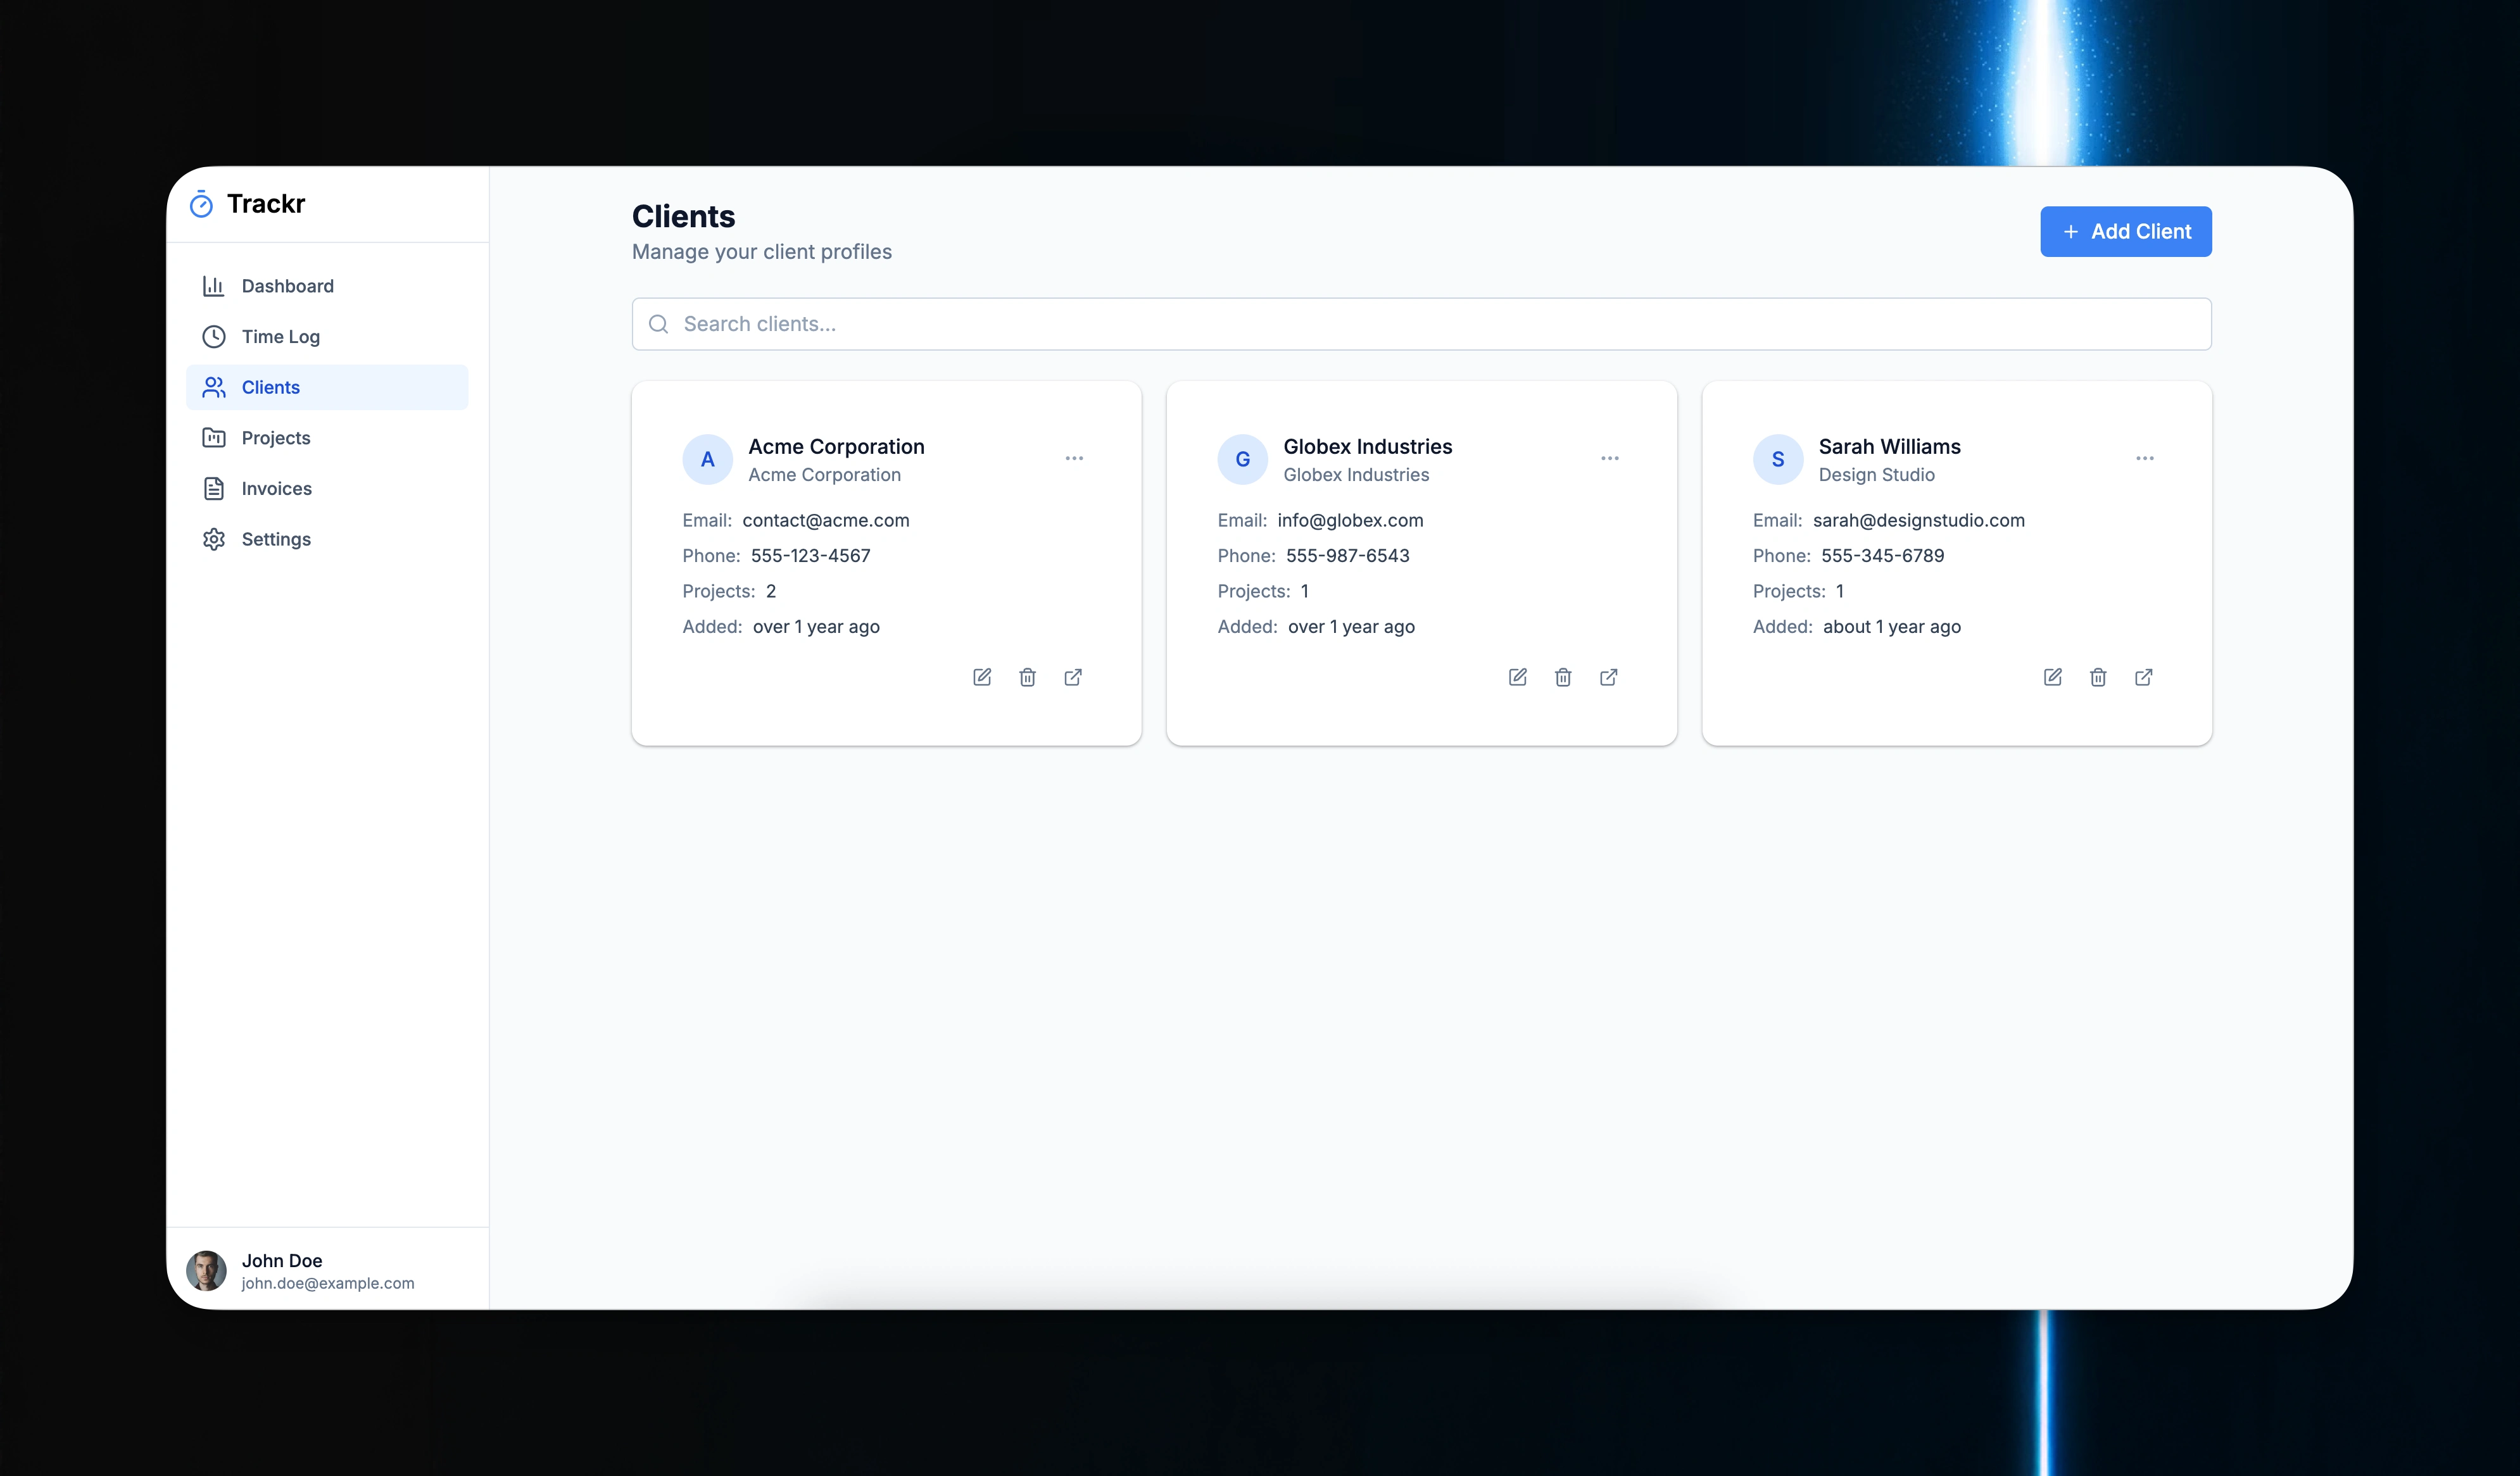Edit the Globex Industries client
2520x1476 pixels.
[x=1517, y=677]
